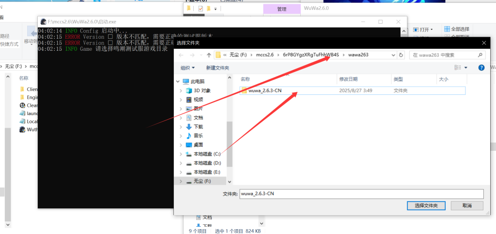The image size is (496, 234).
Task: Select 本地磁盘 (C:) drive
Action: [207, 154]
